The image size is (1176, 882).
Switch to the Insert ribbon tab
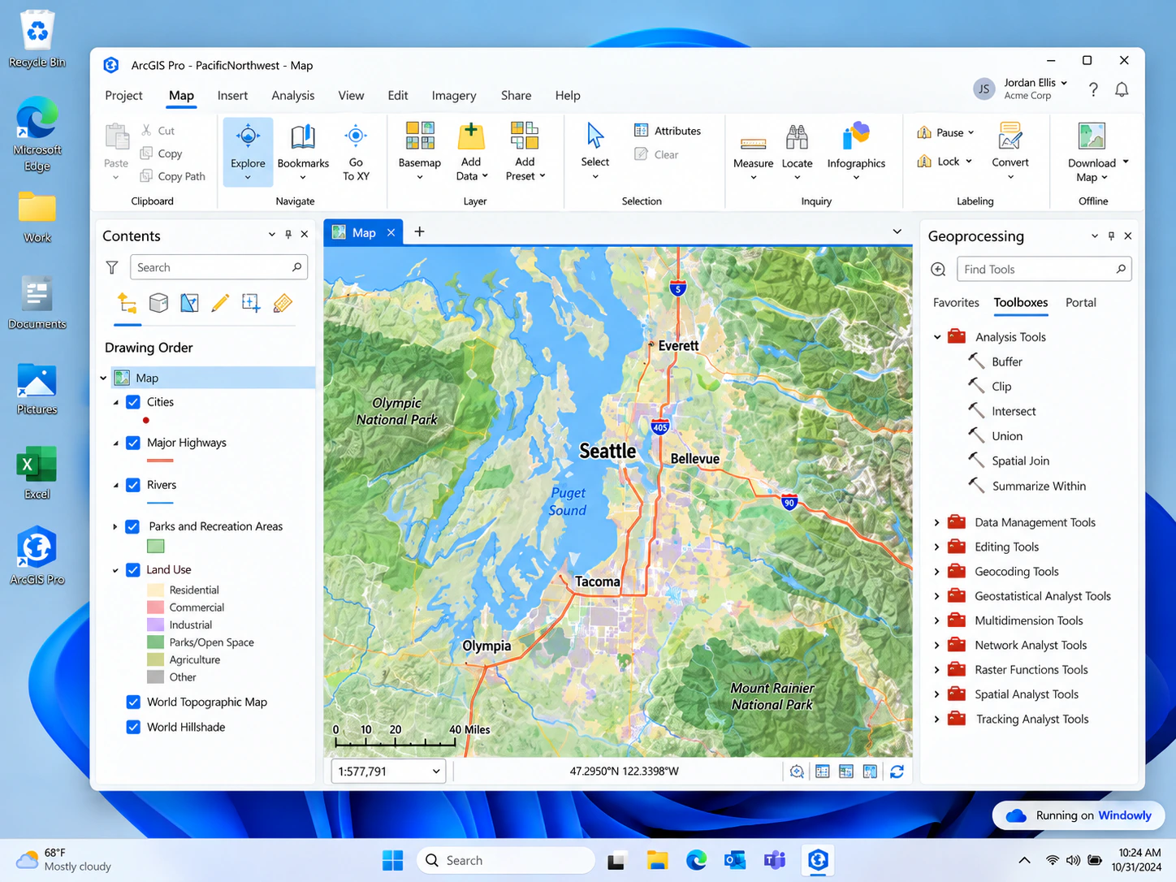pyautogui.click(x=232, y=95)
